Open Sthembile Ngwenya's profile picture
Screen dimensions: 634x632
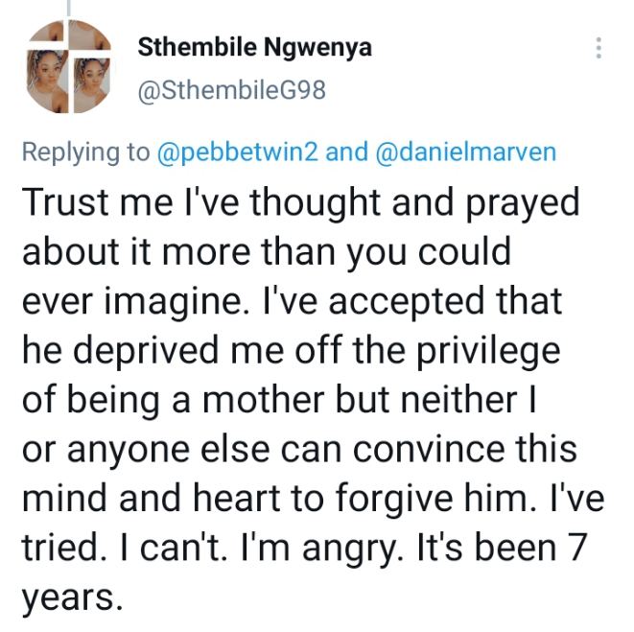click(69, 70)
